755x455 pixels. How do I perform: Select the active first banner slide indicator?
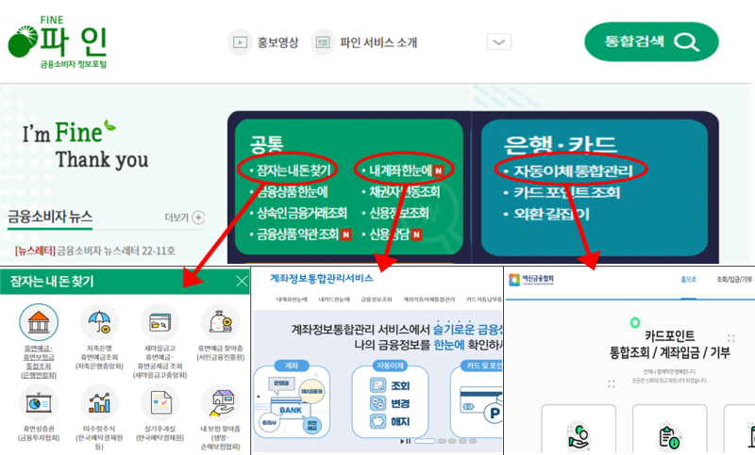pyautogui.click(x=425, y=441)
